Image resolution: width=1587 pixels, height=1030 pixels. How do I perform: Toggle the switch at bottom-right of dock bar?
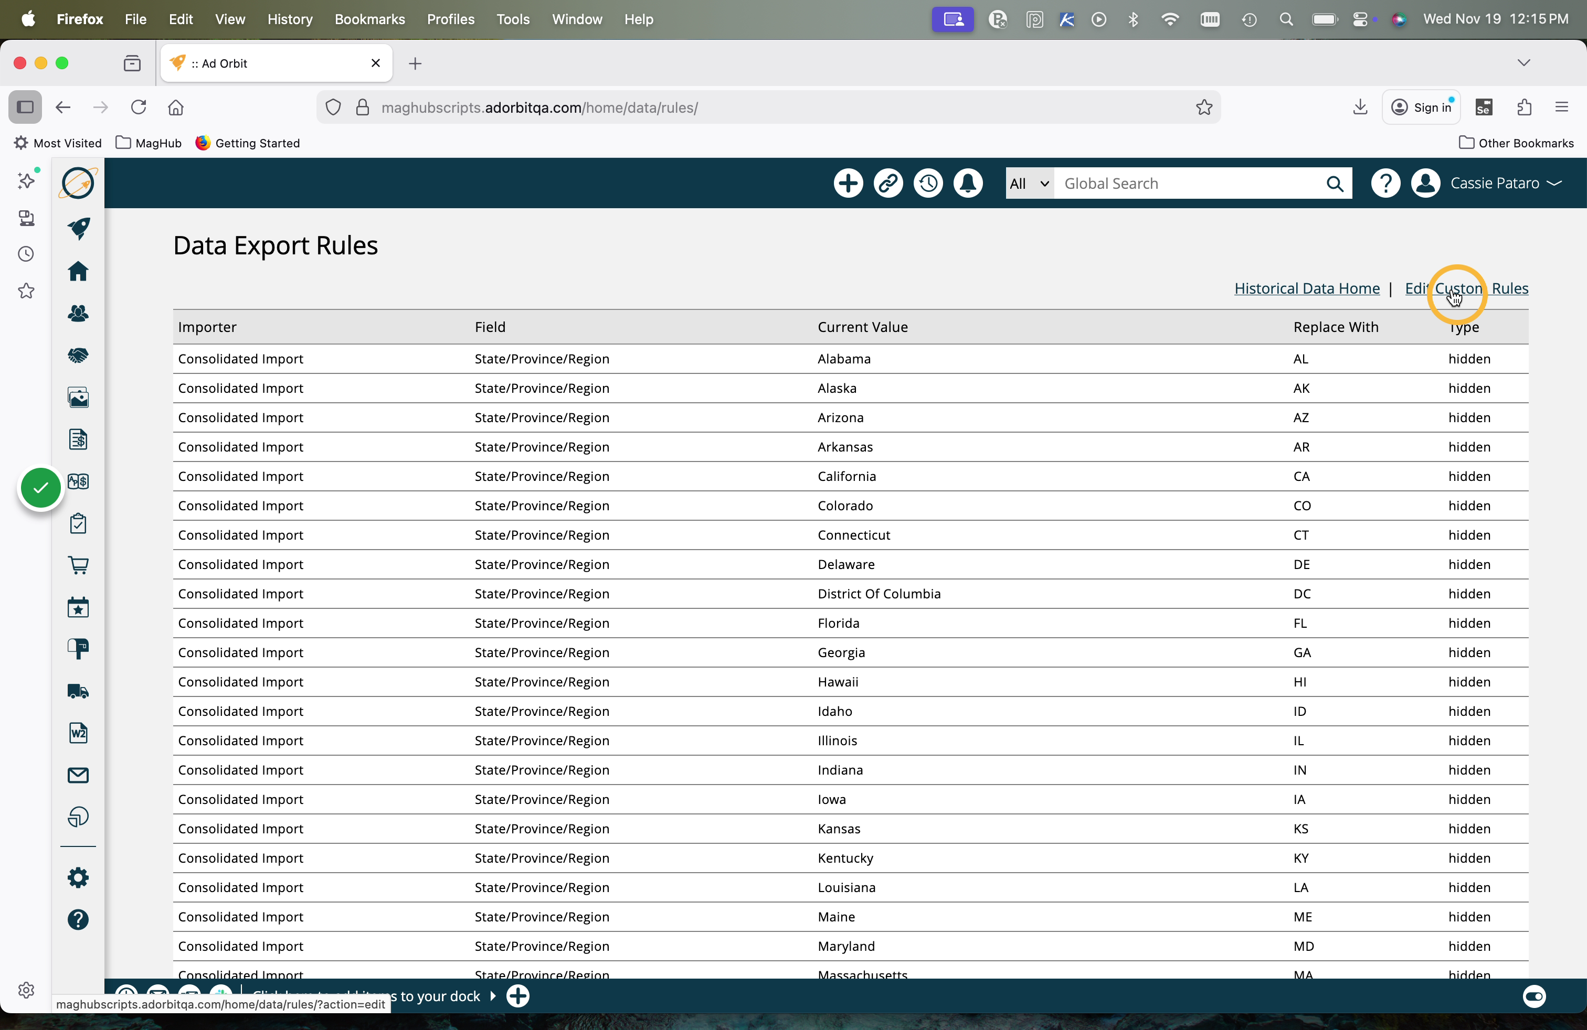pyautogui.click(x=1533, y=996)
